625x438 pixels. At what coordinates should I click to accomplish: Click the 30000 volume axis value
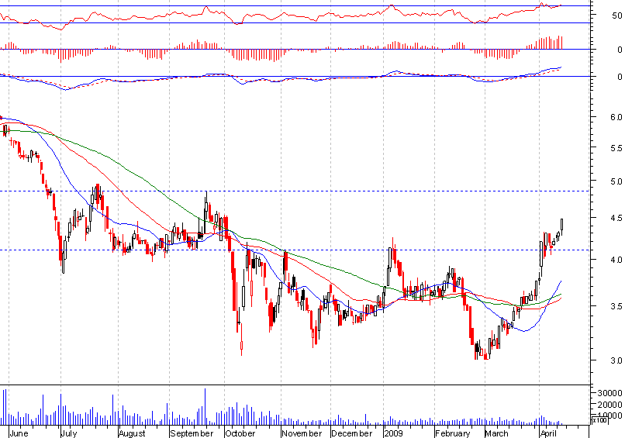tap(609, 393)
